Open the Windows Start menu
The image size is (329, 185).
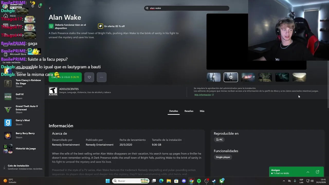coord(108,181)
